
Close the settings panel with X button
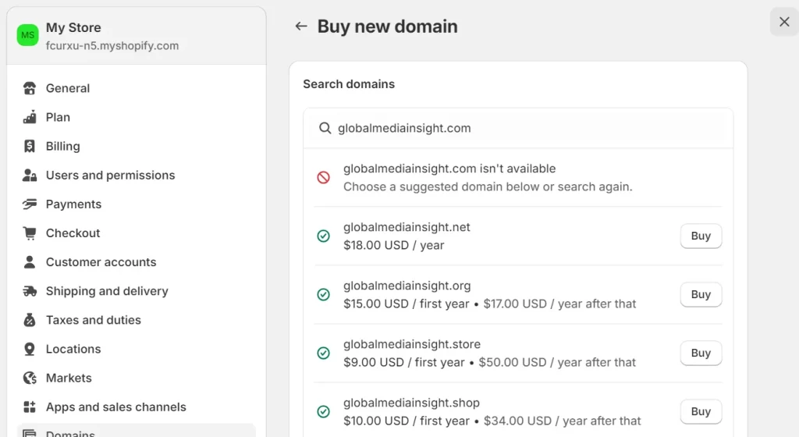click(x=784, y=22)
